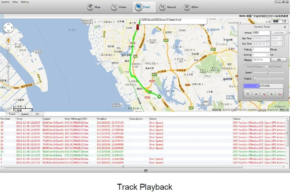The width and height of the screenshot is (290, 193).
Task: Click the fullscreen map icon
Action: point(2,16)
